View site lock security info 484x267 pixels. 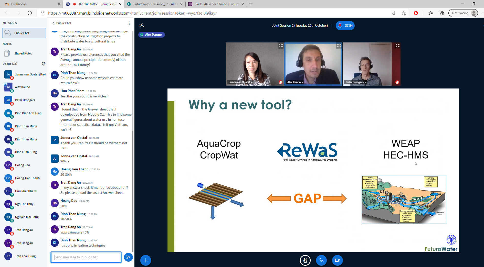43,13
